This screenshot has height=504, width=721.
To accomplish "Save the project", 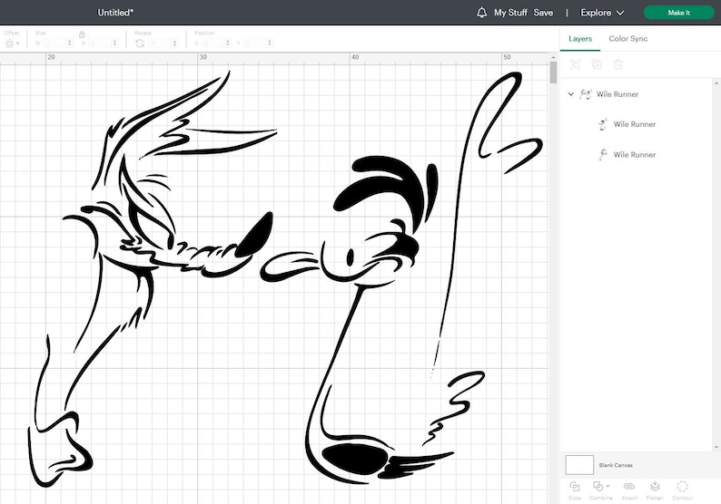I will click(543, 13).
